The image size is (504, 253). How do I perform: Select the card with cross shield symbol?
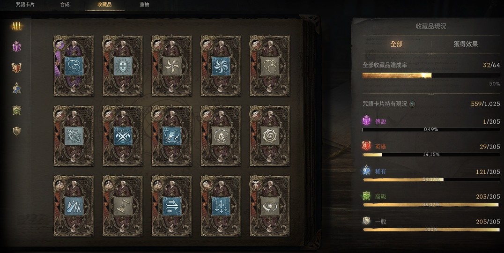pos(123,66)
